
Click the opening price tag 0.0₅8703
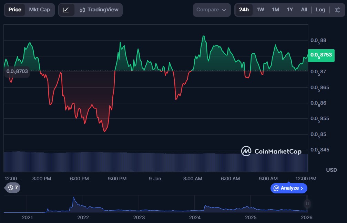pos(17,71)
